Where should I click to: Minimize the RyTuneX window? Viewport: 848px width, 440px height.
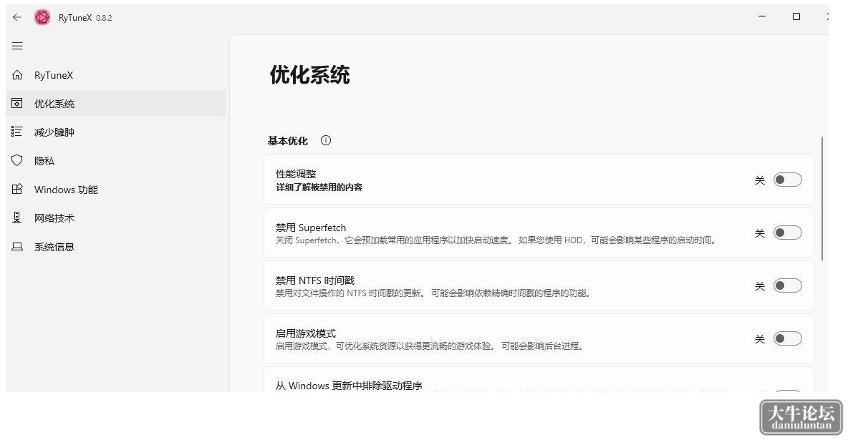(x=762, y=16)
